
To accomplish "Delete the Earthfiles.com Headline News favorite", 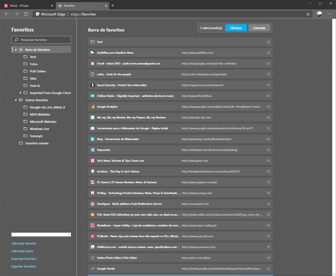I will coord(268,53).
